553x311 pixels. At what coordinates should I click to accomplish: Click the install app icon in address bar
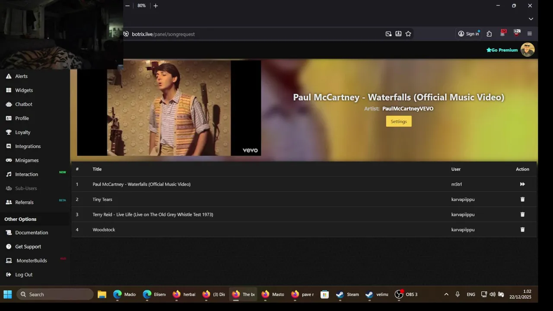[398, 34]
